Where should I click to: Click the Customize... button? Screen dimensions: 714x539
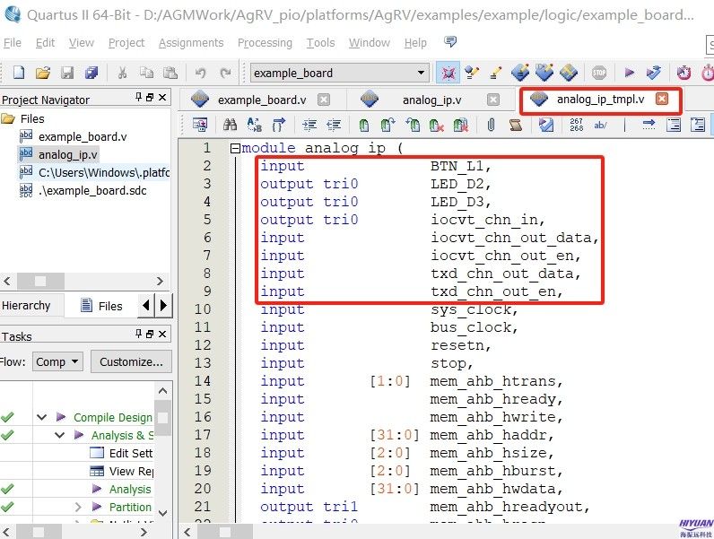pos(131,362)
